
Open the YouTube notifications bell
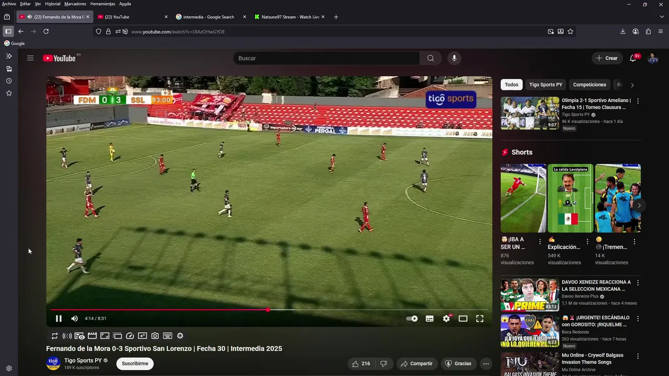633,58
